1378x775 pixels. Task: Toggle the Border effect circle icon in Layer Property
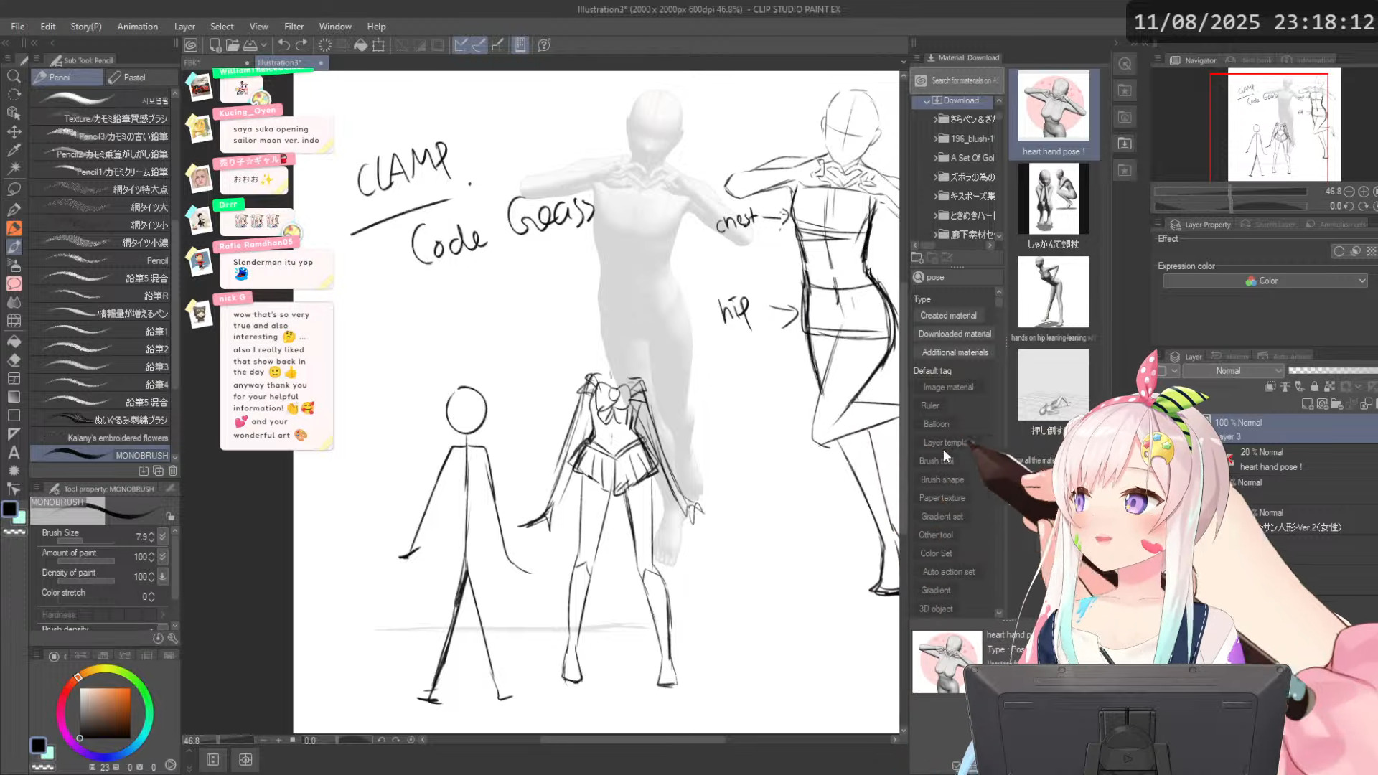pyautogui.click(x=1339, y=251)
